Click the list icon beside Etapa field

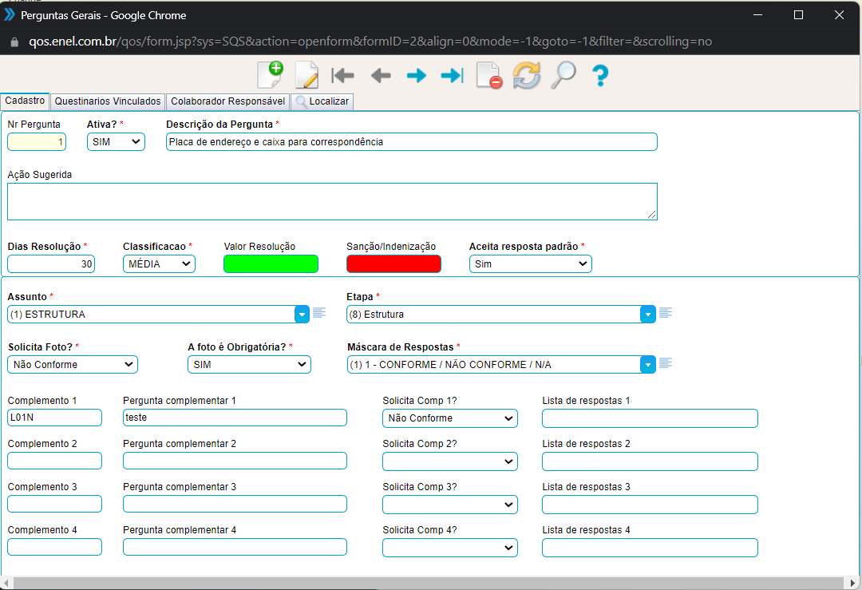point(666,314)
